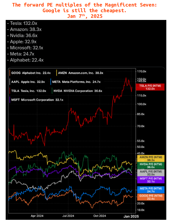Click the NVDA P/E (NTM) 36.6x tag
The image size is (169, 221).
coord(151,165)
